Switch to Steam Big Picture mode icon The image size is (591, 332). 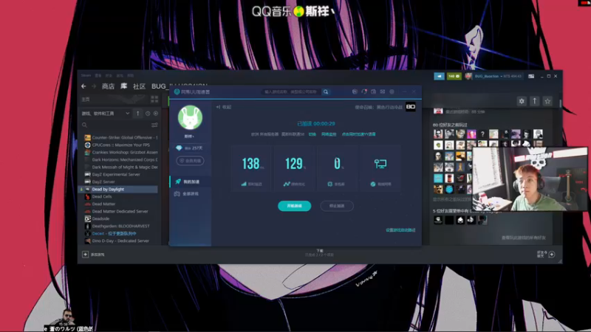point(531,76)
